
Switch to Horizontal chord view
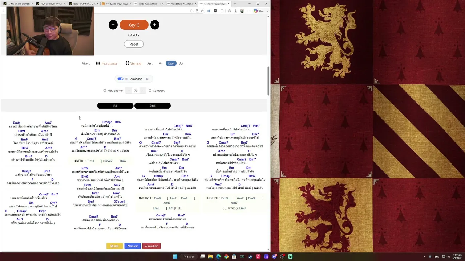point(106,63)
